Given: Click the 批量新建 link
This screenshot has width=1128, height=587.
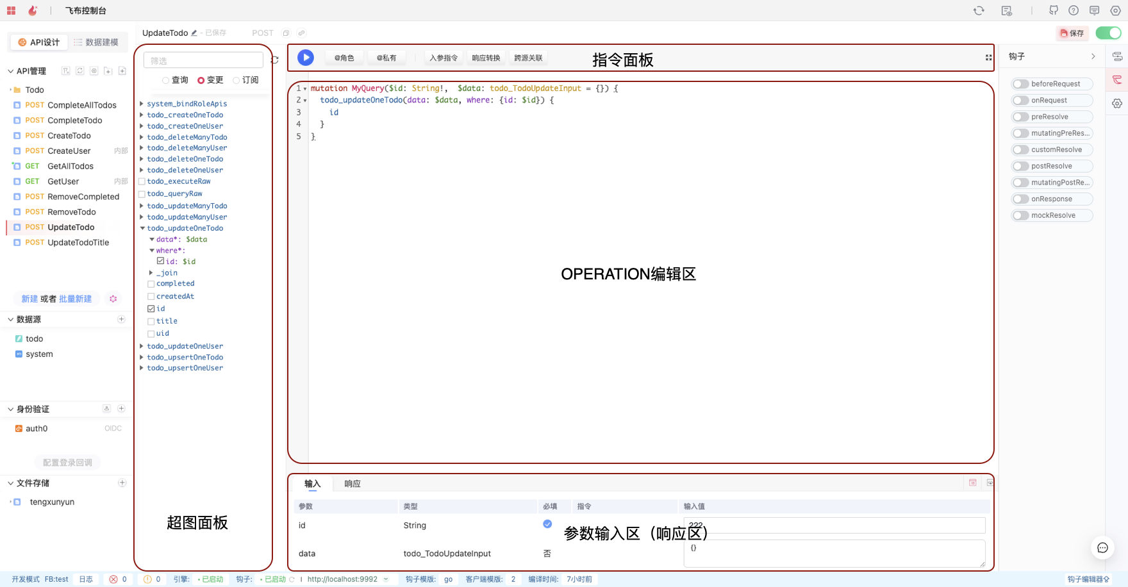Looking at the screenshot, I should pyautogui.click(x=75, y=299).
